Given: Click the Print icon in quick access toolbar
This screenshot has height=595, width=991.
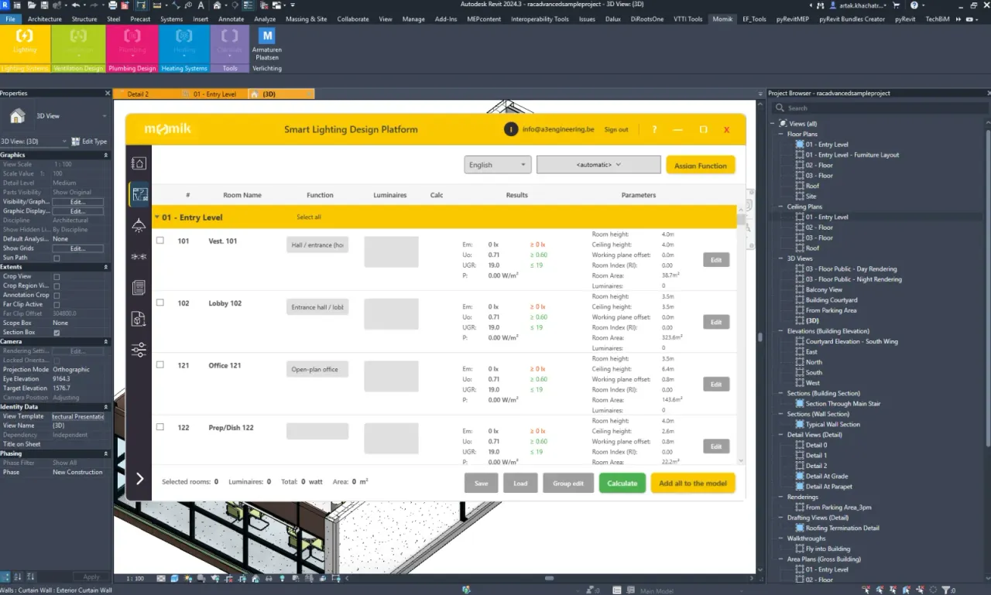Looking at the screenshot, I should coord(113,5).
